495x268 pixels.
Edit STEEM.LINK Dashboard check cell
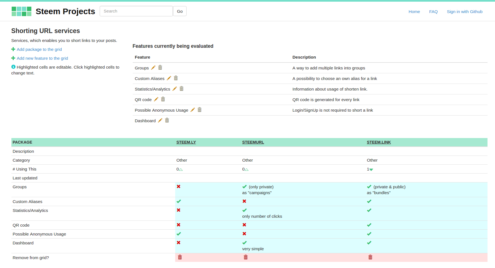(x=426, y=246)
